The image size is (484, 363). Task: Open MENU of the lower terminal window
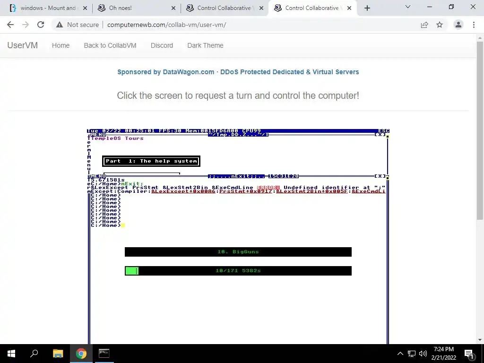98,176
